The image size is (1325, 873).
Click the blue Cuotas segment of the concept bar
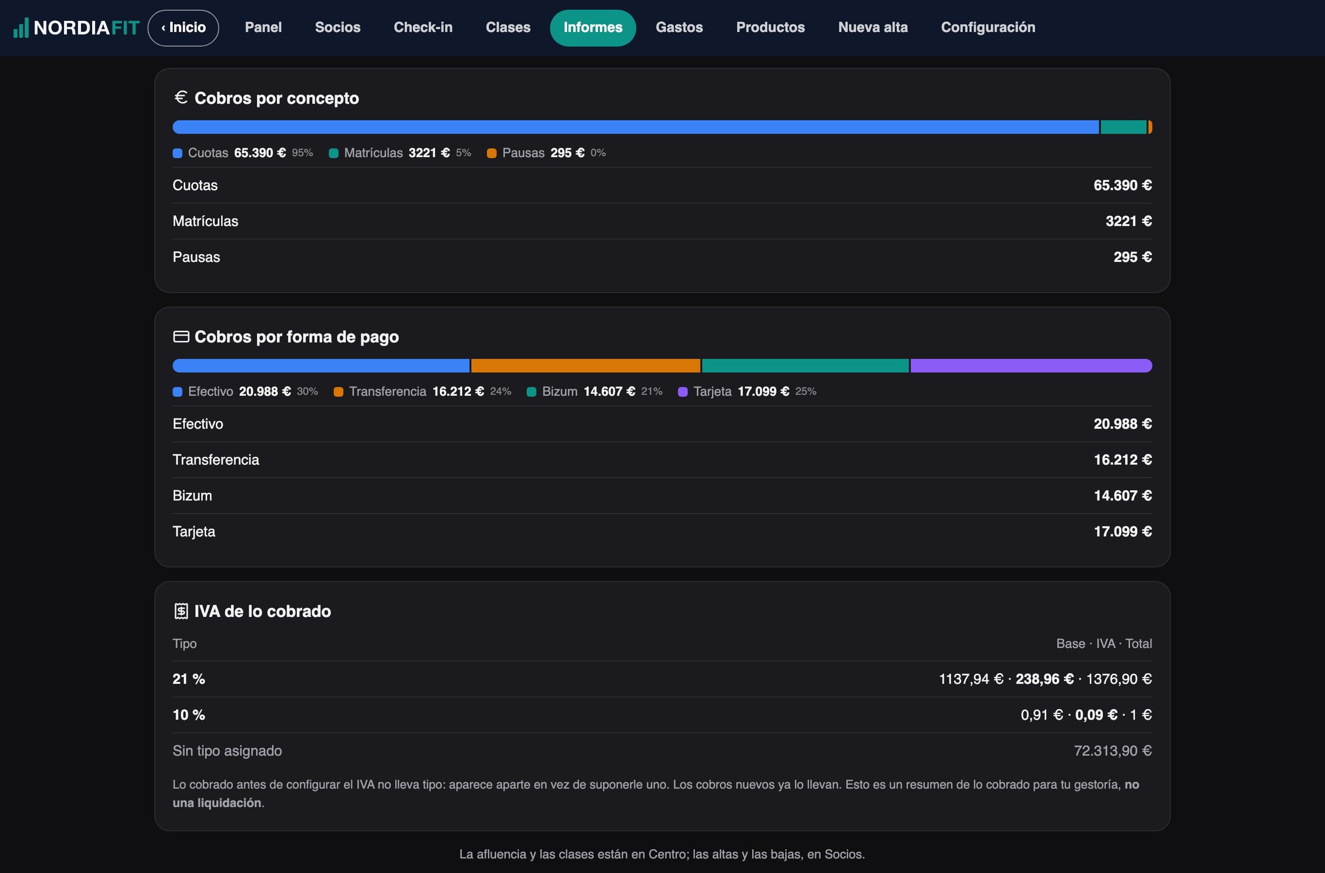pyautogui.click(x=636, y=127)
